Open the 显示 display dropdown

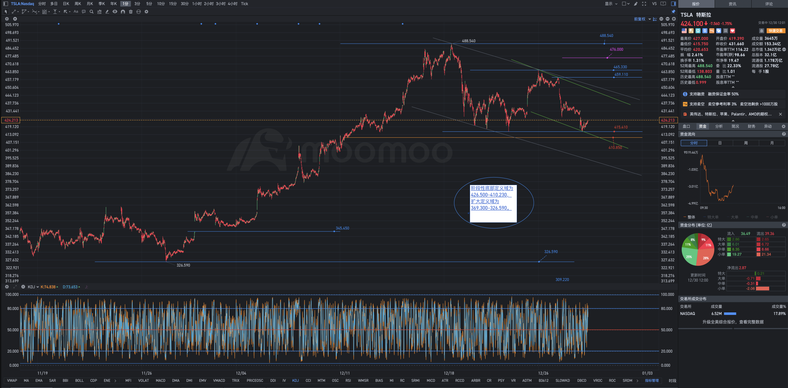(x=611, y=4)
